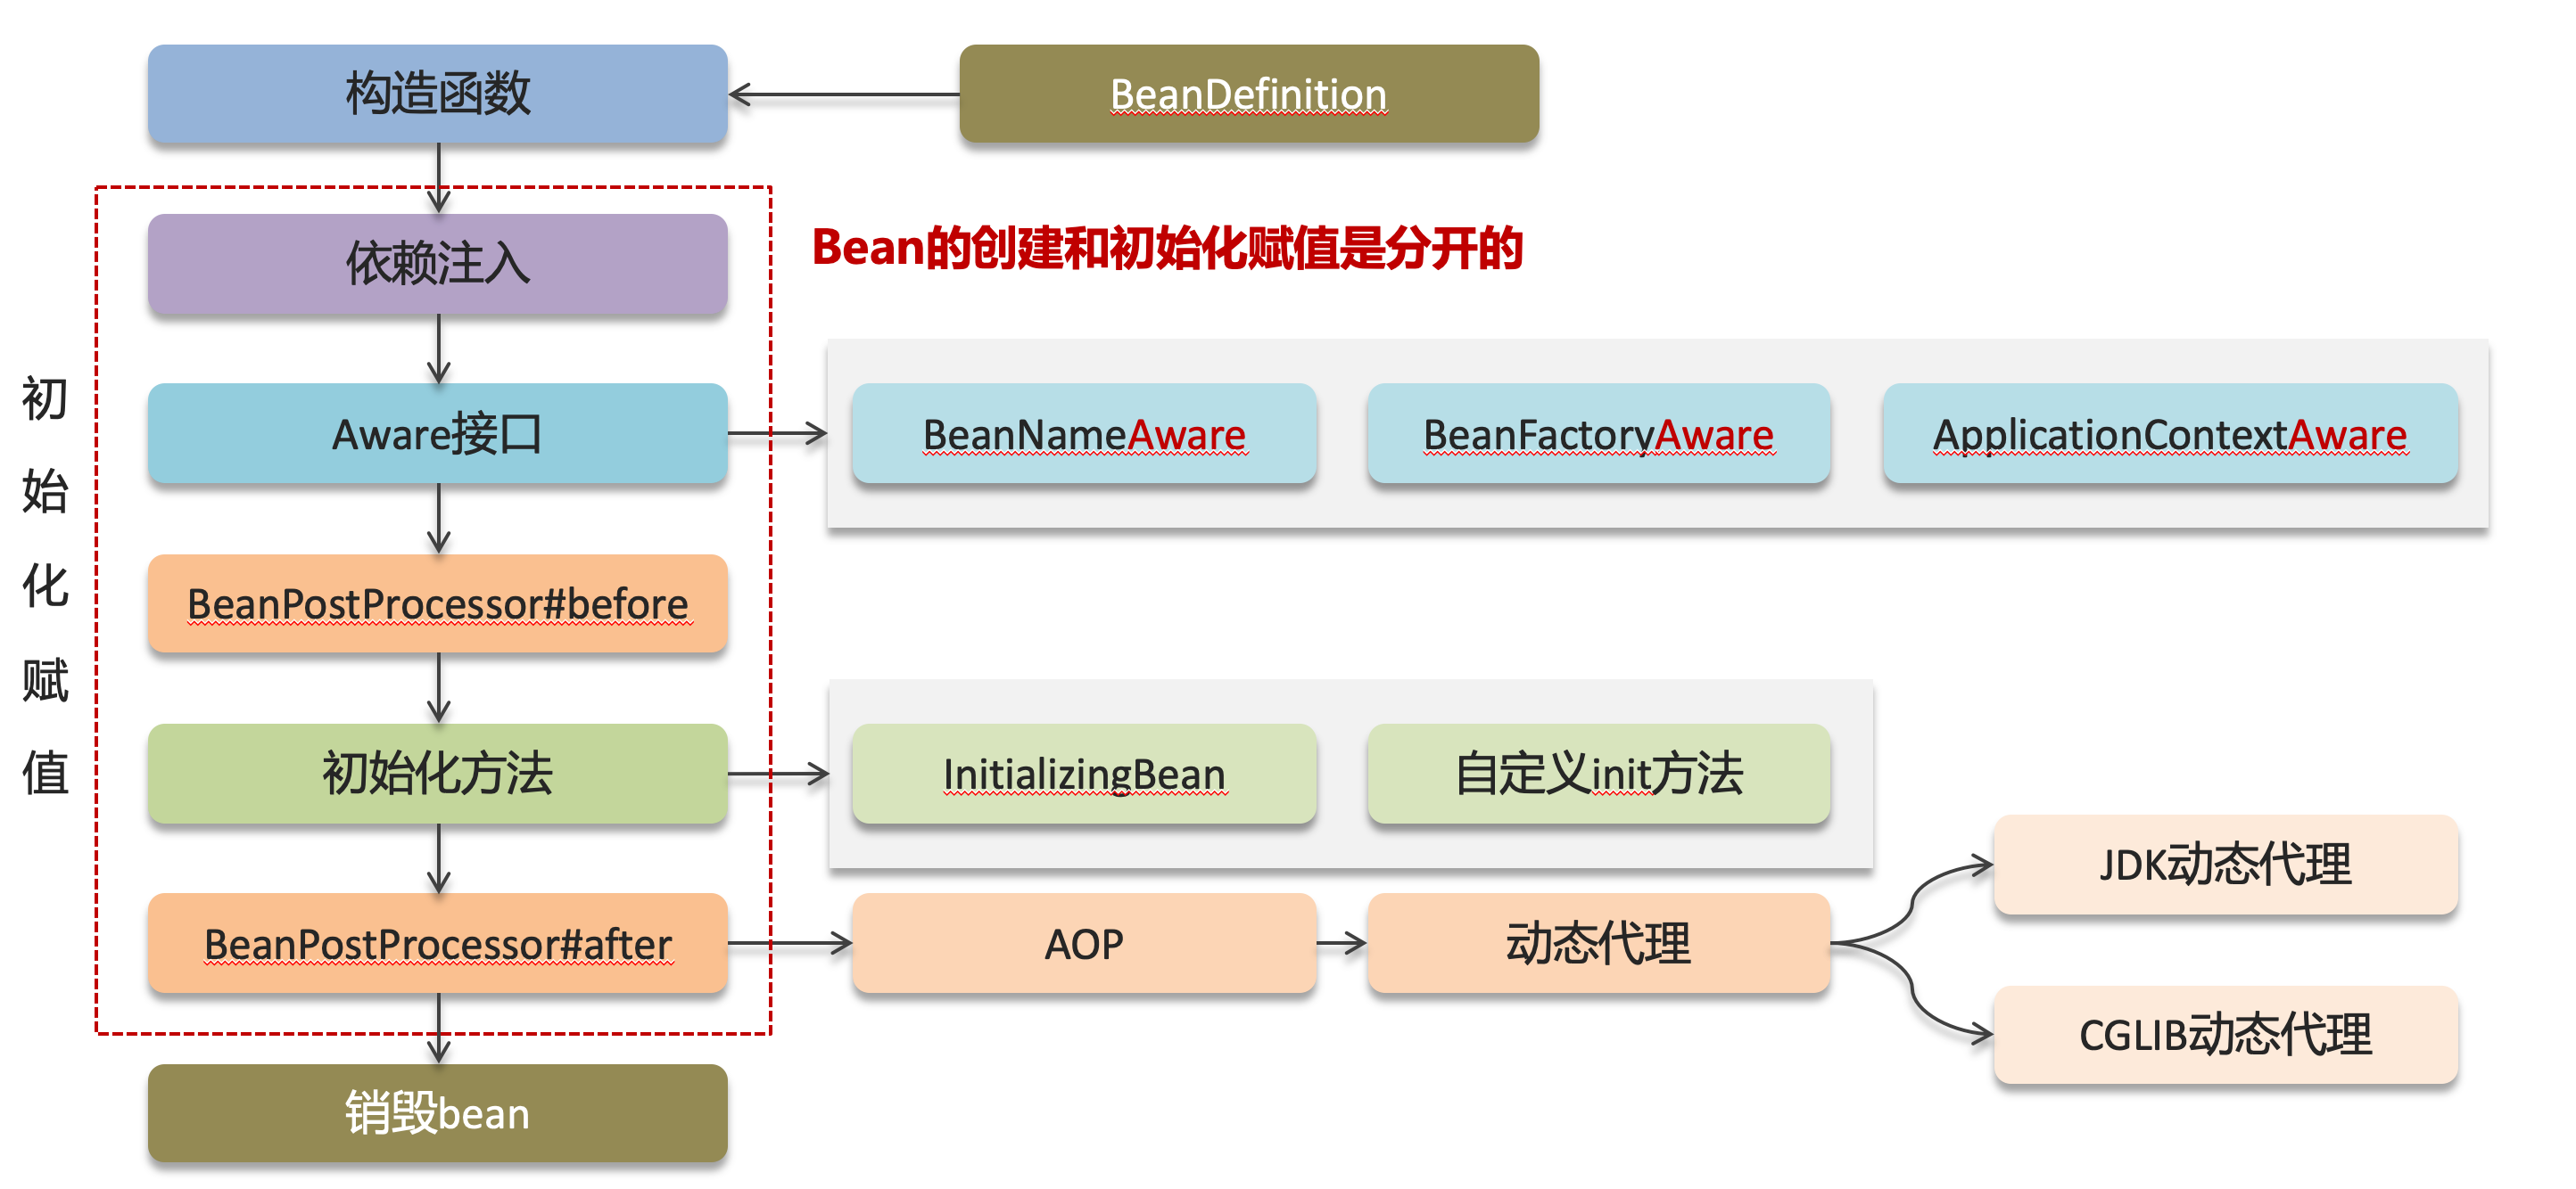Click the 构造函数 box
This screenshot has height=1189, width=2576.
pos(437,94)
